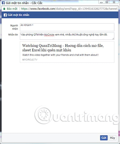120x144 pixels.
Task: Click the green secure padlock icon
Action: click(x=4, y=9)
